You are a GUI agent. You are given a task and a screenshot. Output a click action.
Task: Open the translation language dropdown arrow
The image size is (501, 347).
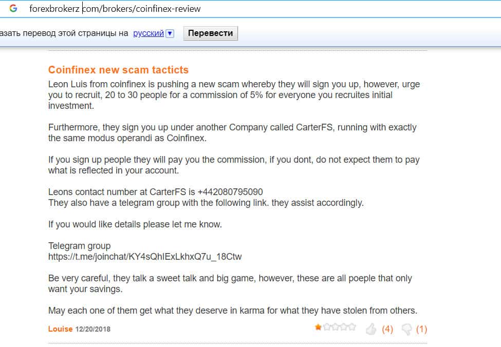tap(170, 33)
